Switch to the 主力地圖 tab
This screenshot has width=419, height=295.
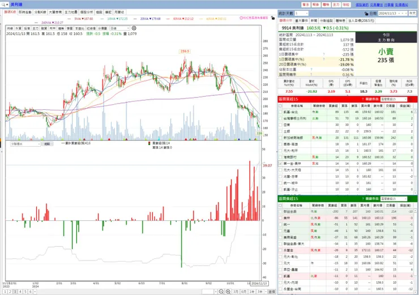(71, 12)
